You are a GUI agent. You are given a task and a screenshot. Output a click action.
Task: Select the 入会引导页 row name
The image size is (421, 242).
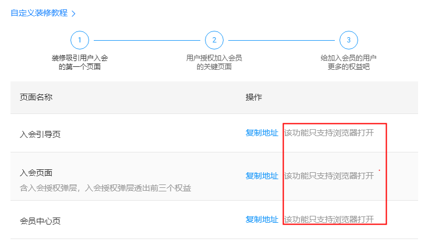[40, 134]
